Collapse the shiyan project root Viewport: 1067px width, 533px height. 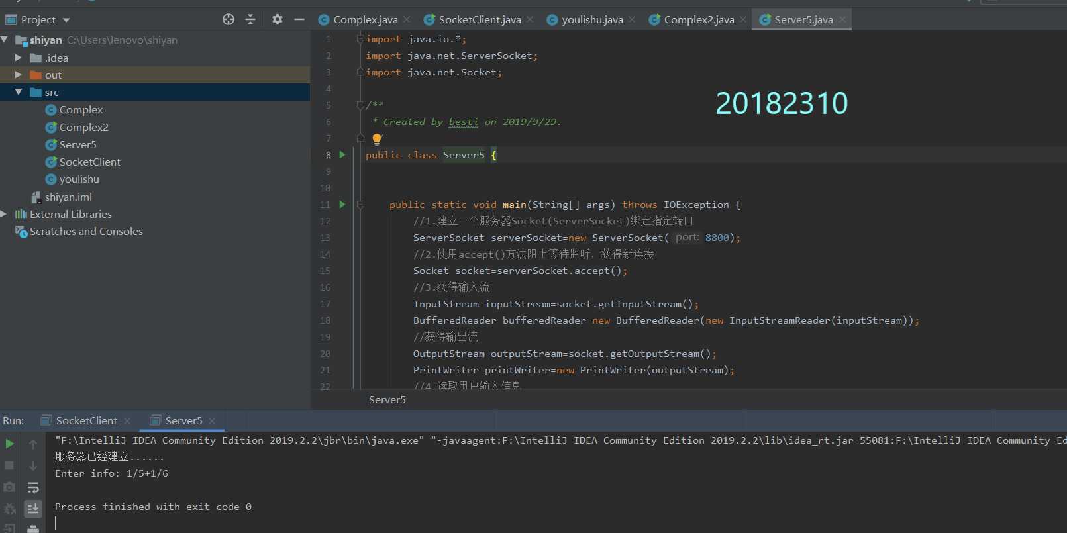tap(5, 40)
